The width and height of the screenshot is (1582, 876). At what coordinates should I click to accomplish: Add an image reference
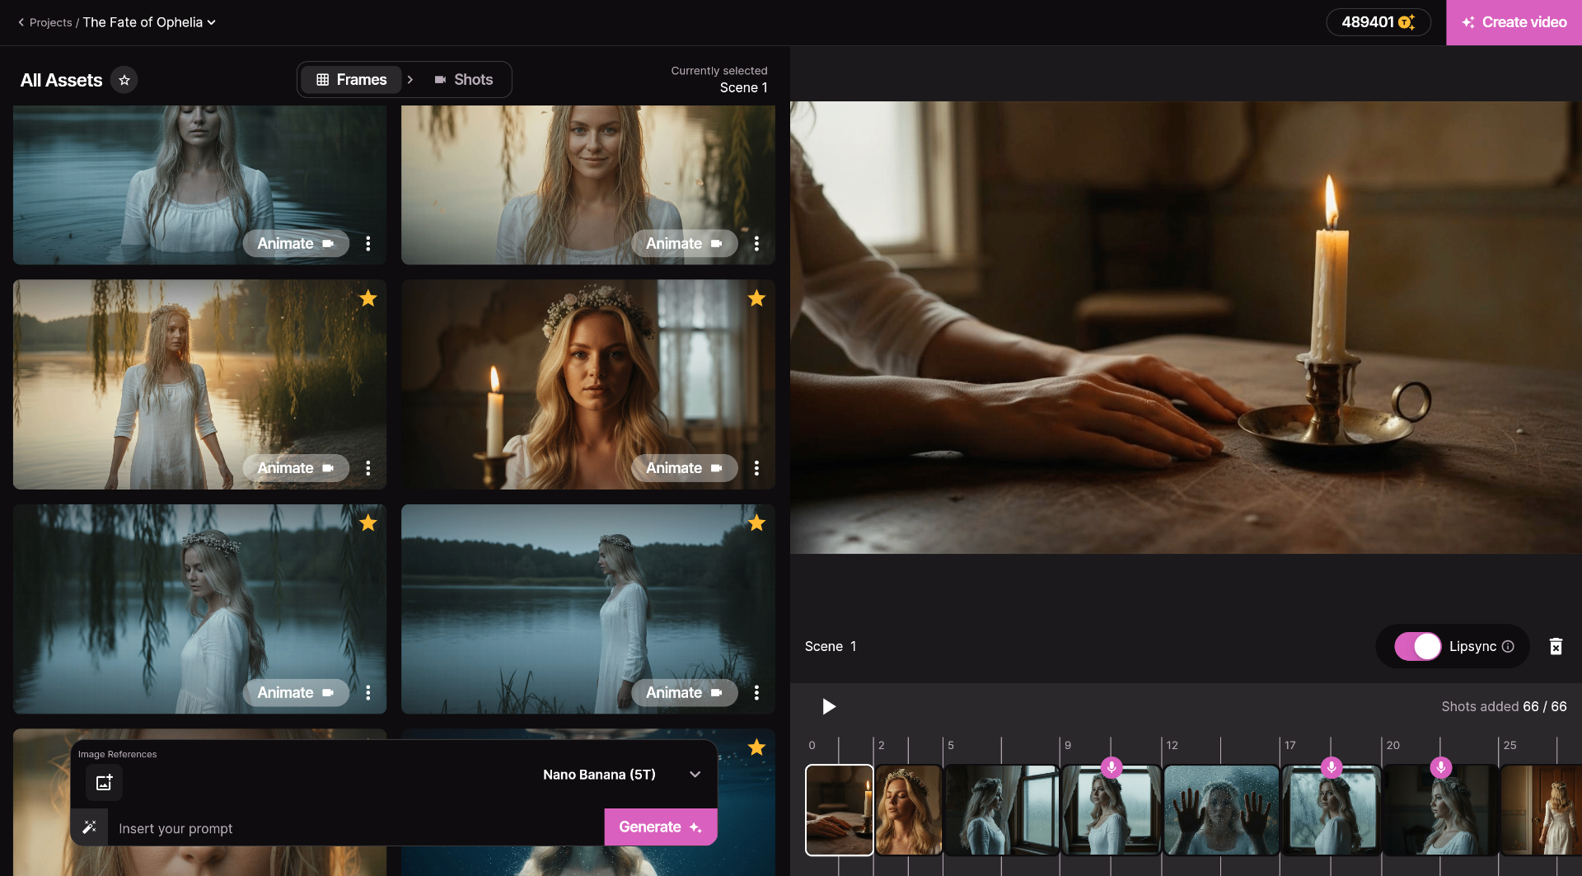104,782
